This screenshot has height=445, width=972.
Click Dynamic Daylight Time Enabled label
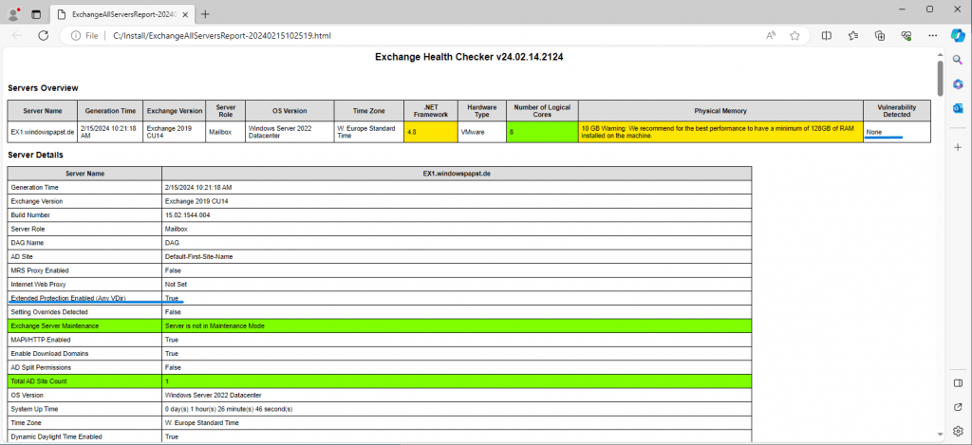(54, 436)
